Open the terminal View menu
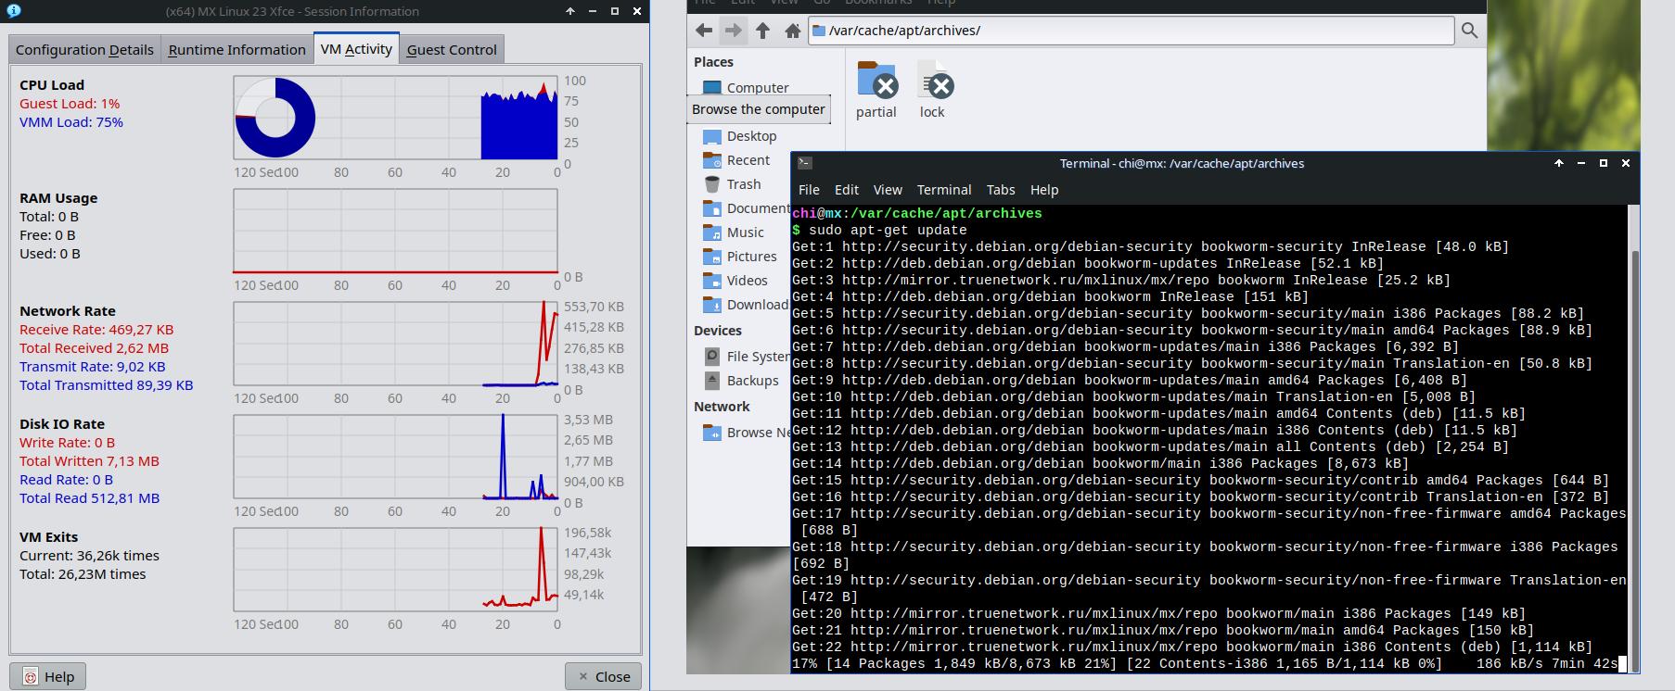 [888, 190]
